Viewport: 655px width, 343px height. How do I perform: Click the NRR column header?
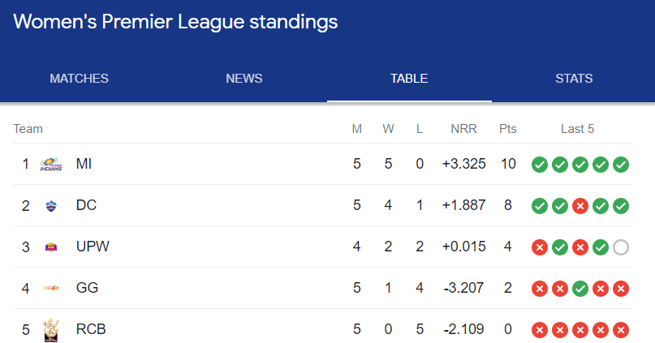464,129
